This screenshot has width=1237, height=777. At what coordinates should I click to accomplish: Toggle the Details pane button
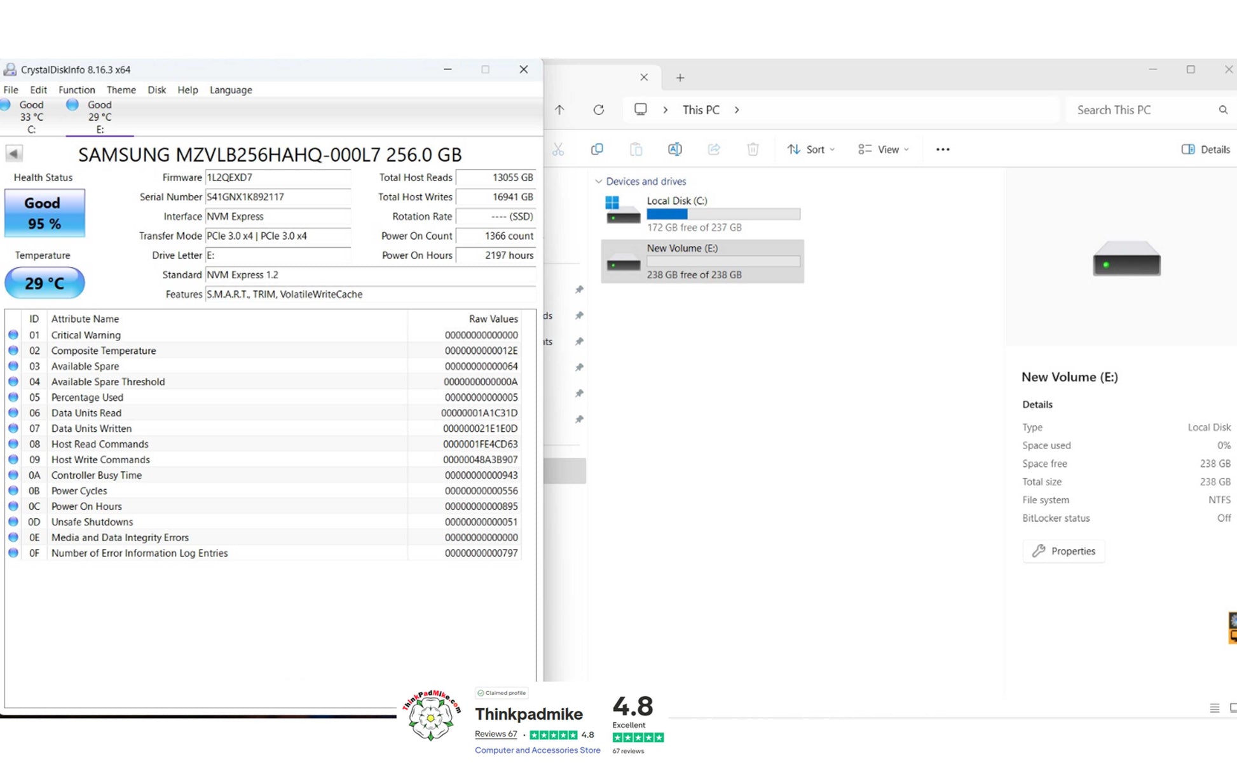point(1205,149)
